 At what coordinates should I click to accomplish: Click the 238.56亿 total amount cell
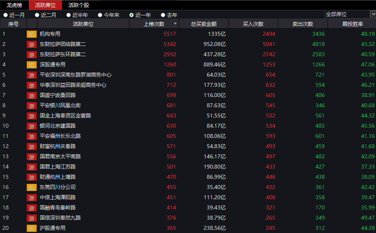(x=215, y=228)
